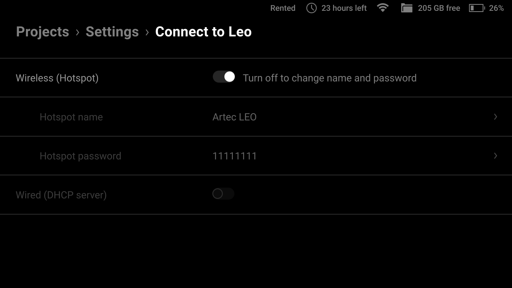Click the 11111111 password value
The height and width of the screenshot is (288, 512).
click(234, 156)
